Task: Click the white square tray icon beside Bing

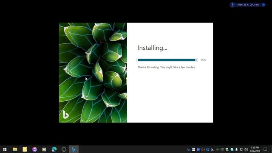Action: coord(193,150)
